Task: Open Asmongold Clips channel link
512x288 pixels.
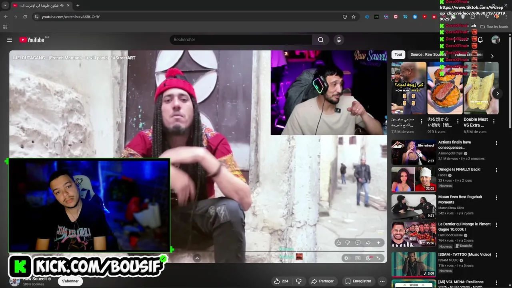Action: pyautogui.click(x=450, y=153)
